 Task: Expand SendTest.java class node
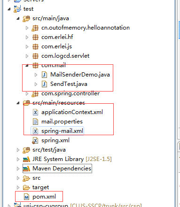coord(36,84)
